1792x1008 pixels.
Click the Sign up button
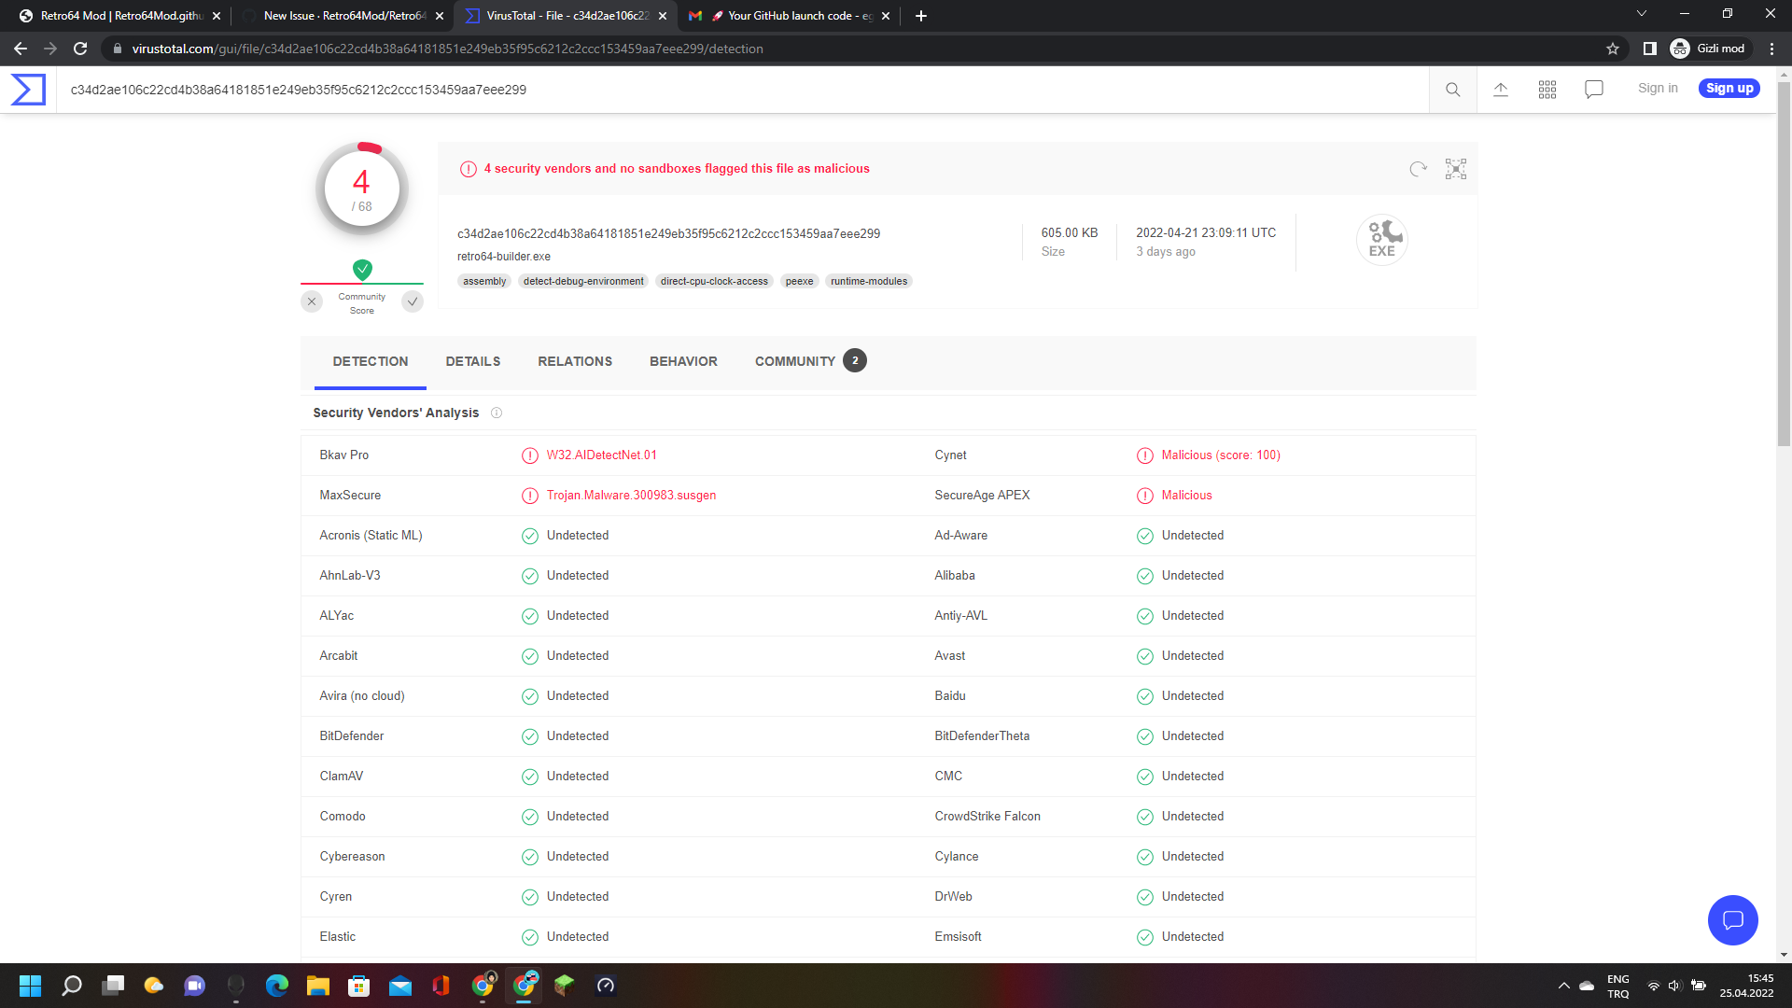coord(1729,88)
